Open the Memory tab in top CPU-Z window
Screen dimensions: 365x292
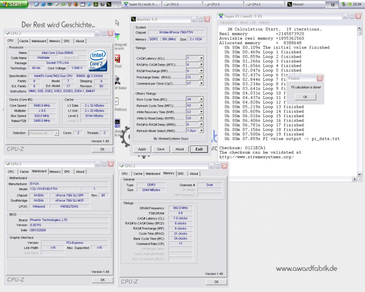click(x=55, y=41)
